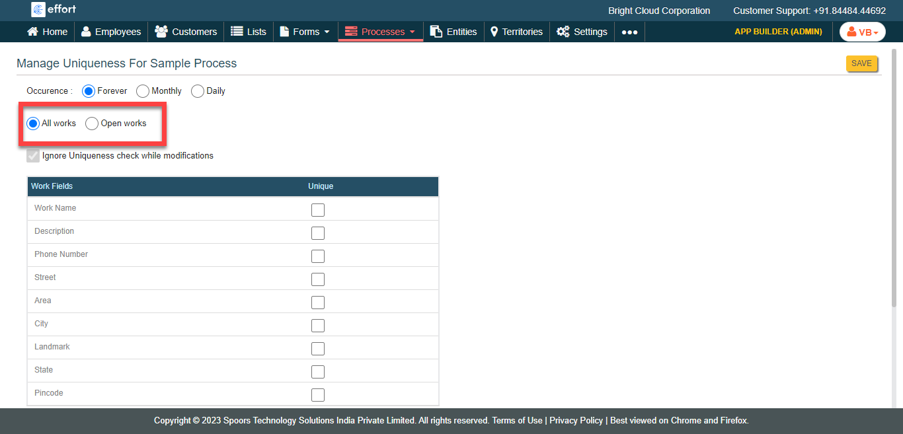Open Settings via the gears icon
903x434 pixels.
(563, 32)
